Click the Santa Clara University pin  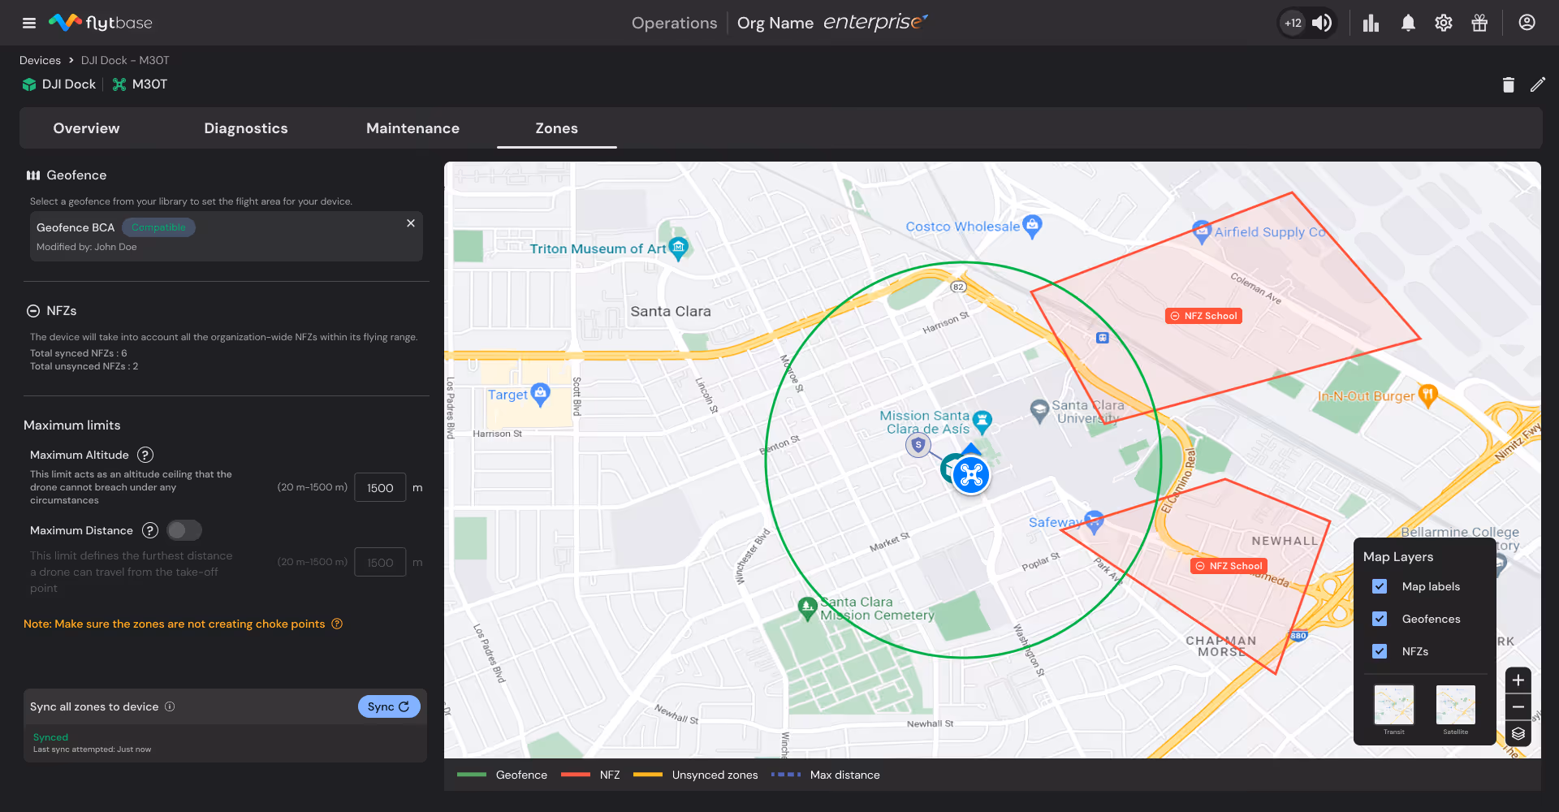click(1039, 412)
